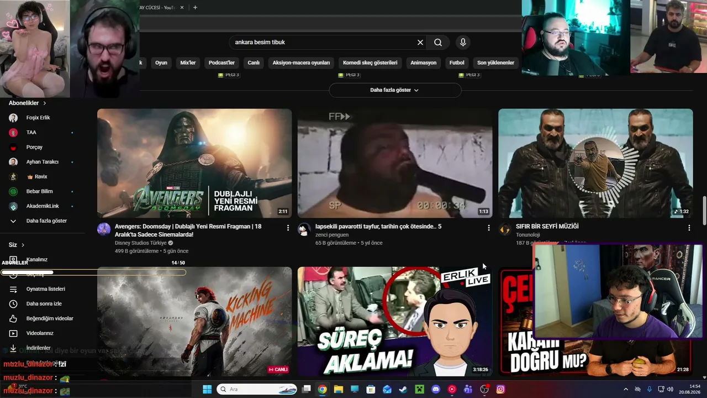Image resolution: width=707 pixels, height=398 pixels.
Task: Open zenci penguen channel avatar
Action: pos(304,229)
